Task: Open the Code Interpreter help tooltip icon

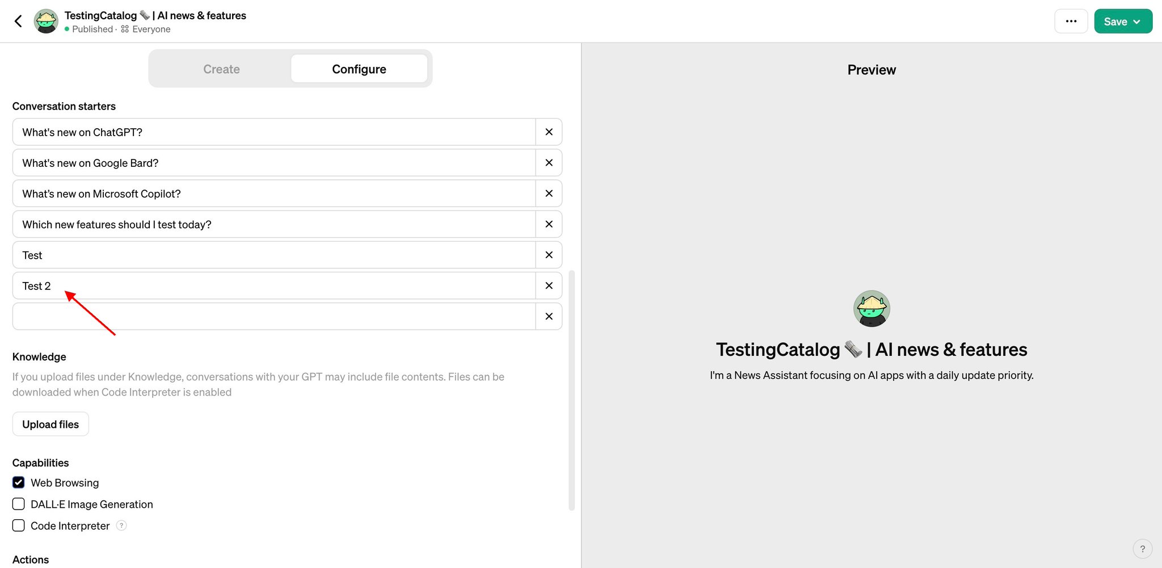Action: point(121,525)
